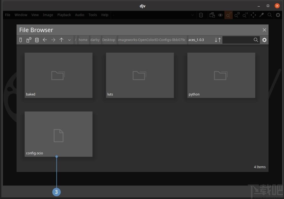Expand the media selector dropdown in menu bar
Screen dimensions: 284x199
point(193,15)
